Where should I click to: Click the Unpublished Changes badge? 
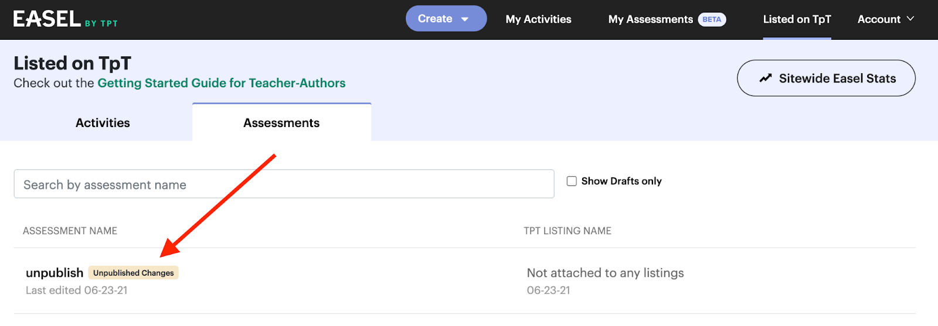(134, 273)
